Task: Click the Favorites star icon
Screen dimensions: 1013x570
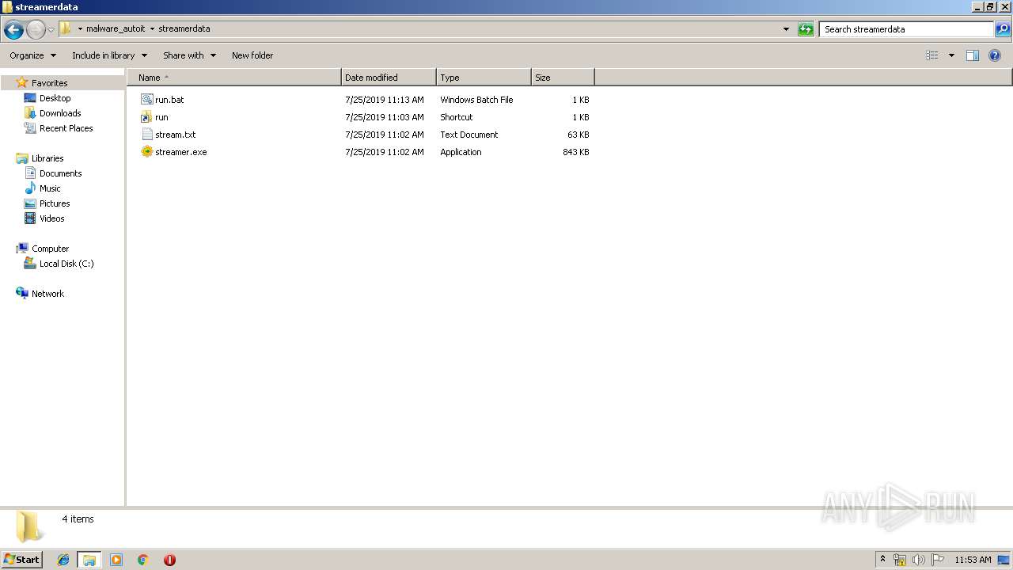Action: coord(22,82)
